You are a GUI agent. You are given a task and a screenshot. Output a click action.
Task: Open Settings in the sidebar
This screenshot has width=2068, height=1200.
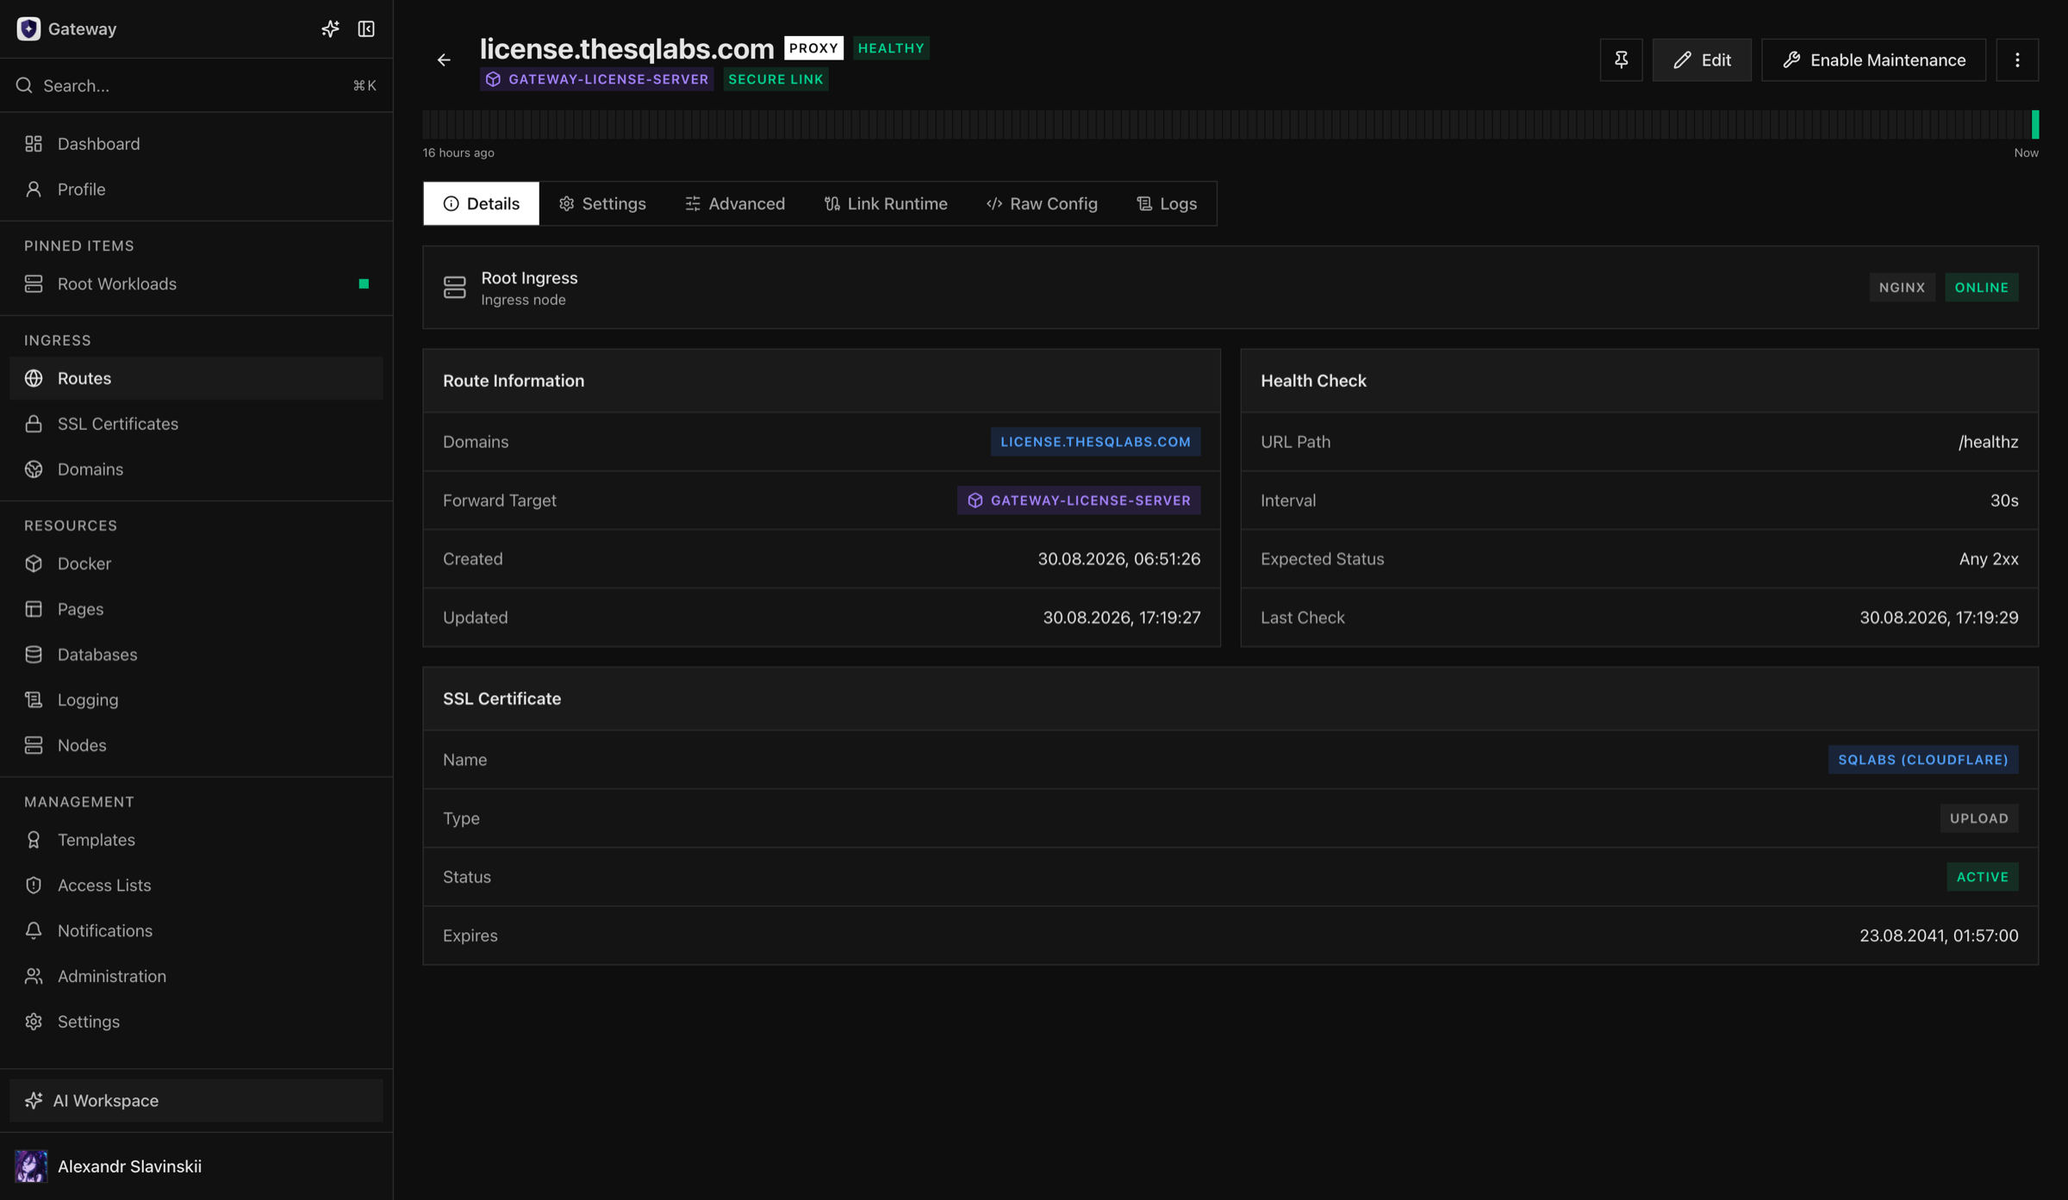pos(196,1022)
